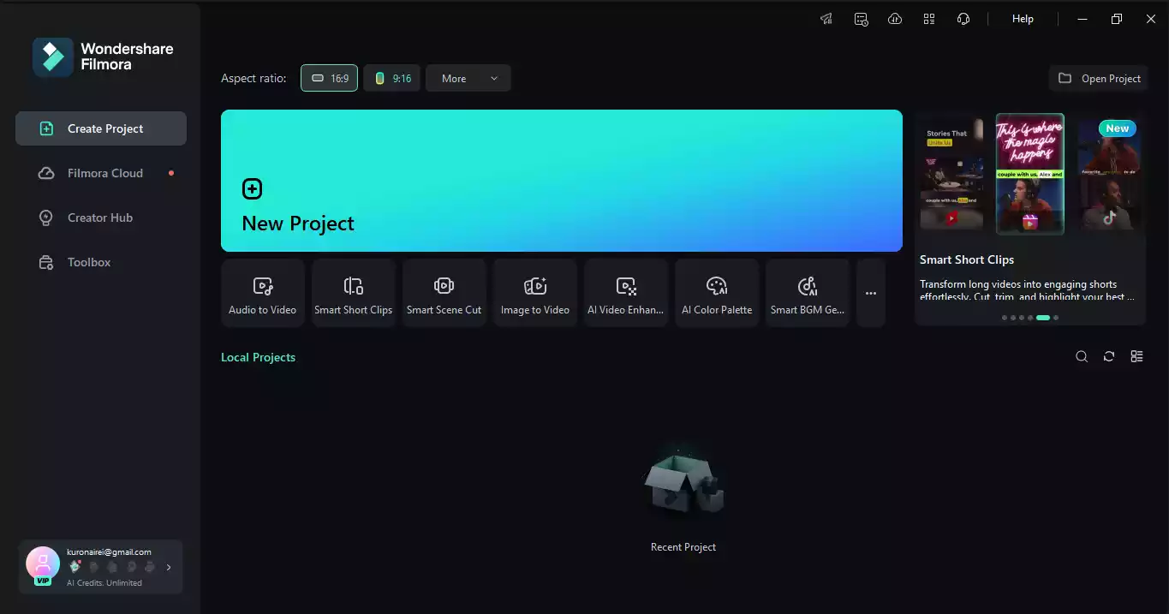The image size is (1169, 614).
Task: Select the 9:16 aspect ratio
Action: click(x=391, y=78)
